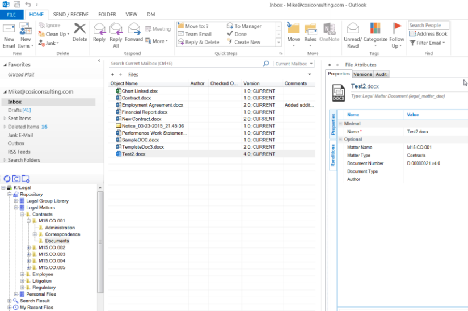
Task: Open the DM ribbon tab
Action: point(151,15)
